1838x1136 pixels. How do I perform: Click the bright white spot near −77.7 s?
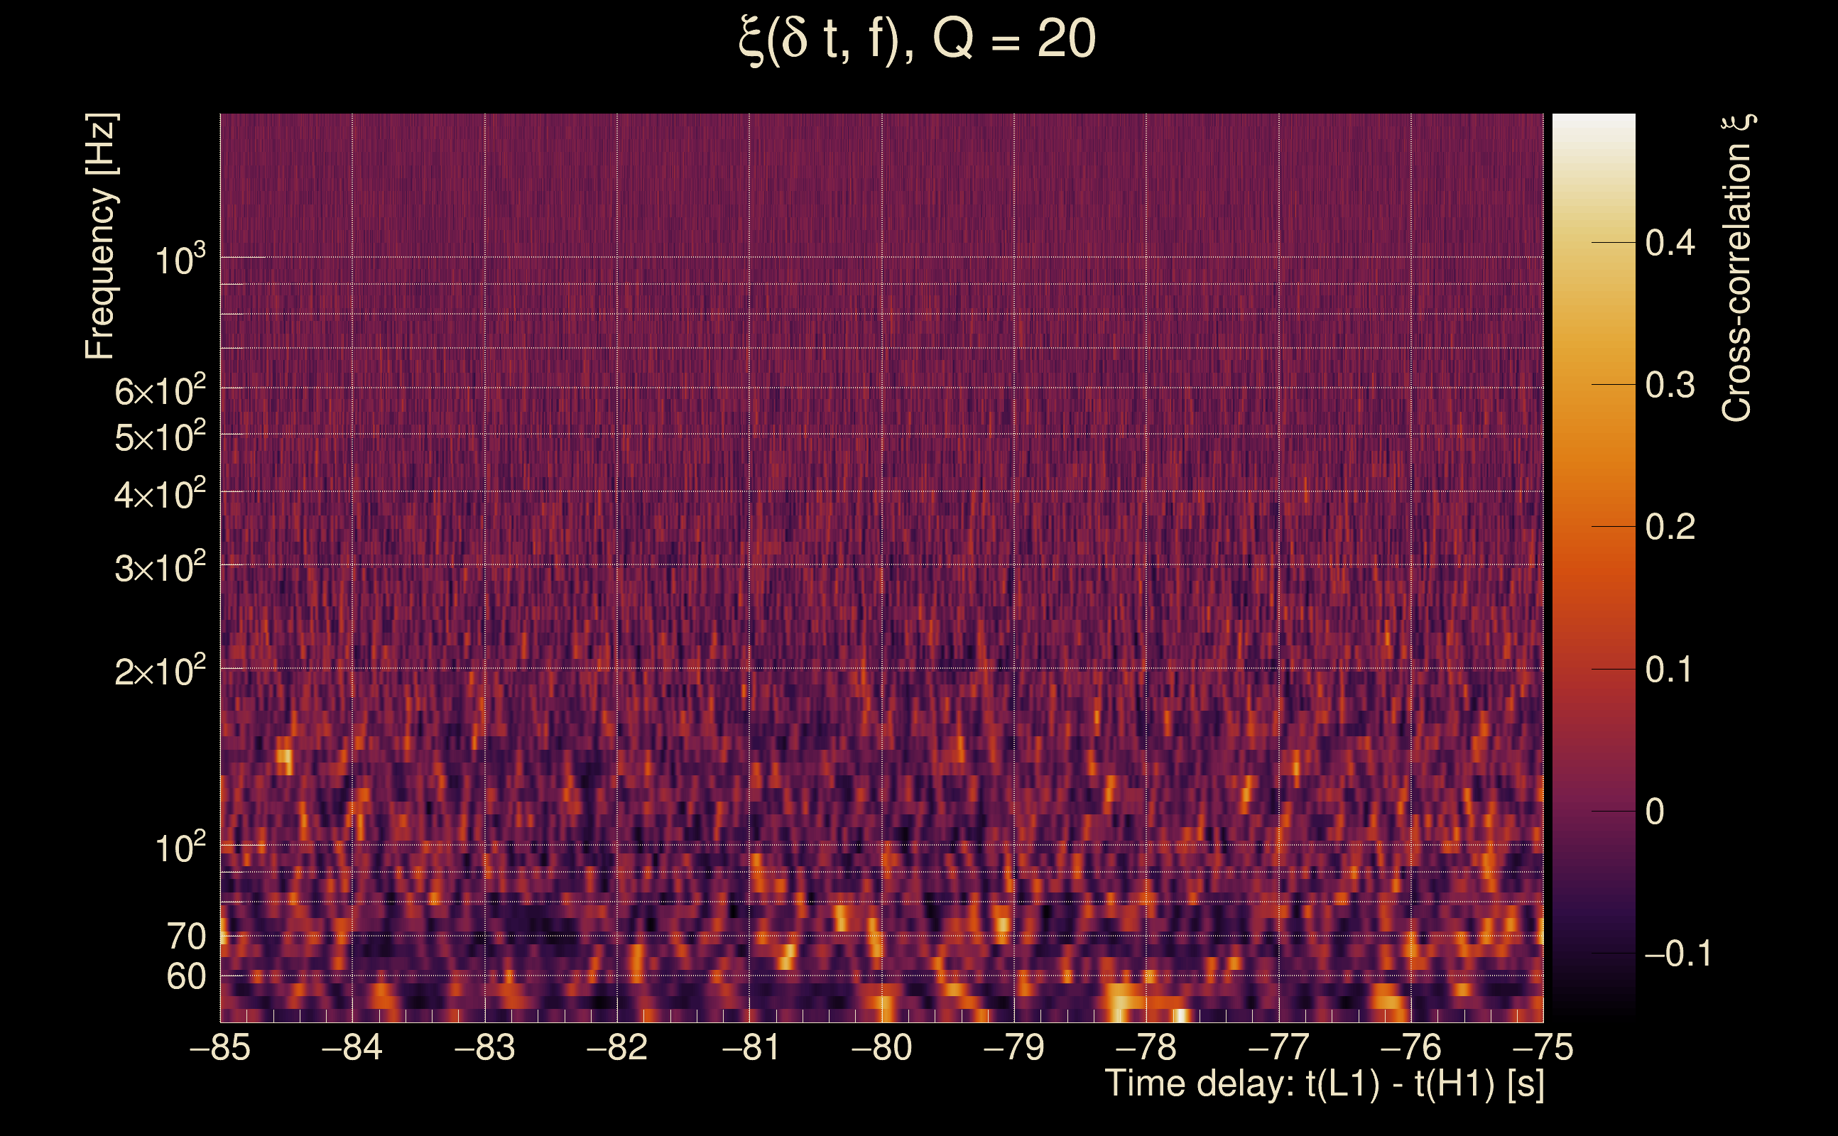[1180, 1016]
